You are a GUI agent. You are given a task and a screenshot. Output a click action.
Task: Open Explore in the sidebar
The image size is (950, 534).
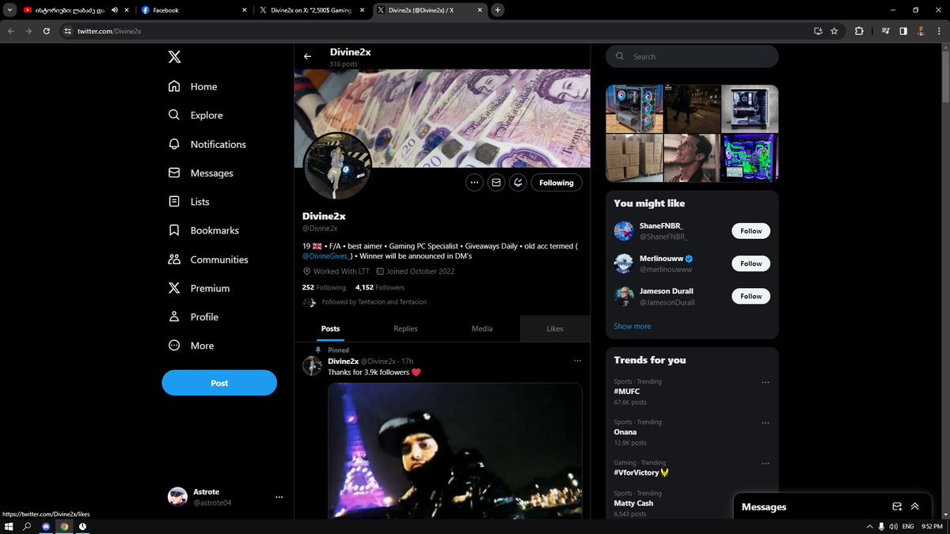[x=196, y=116]
